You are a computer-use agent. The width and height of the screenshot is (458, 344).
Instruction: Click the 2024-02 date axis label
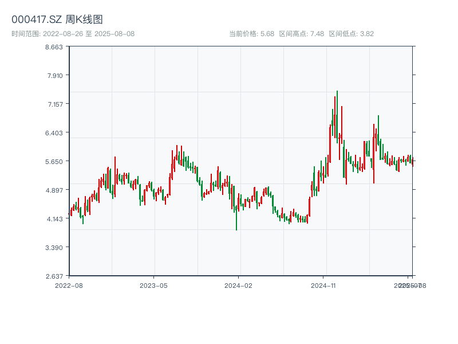[x=238, y=285]
